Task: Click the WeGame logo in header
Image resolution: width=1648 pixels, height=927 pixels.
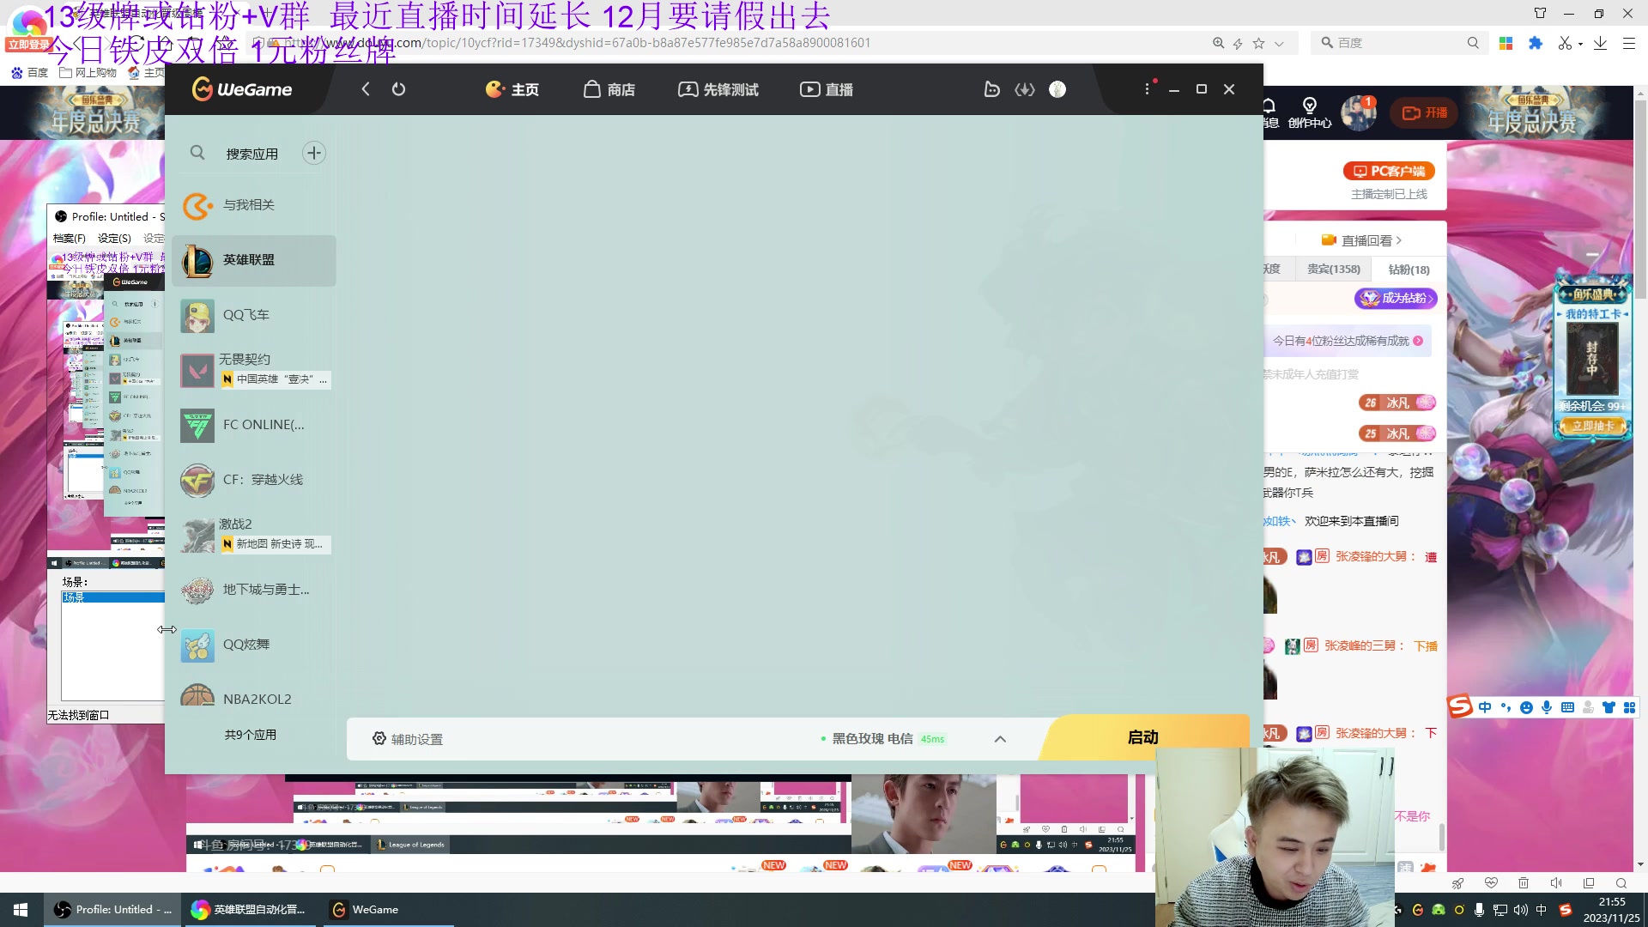Action: point(242,89)
